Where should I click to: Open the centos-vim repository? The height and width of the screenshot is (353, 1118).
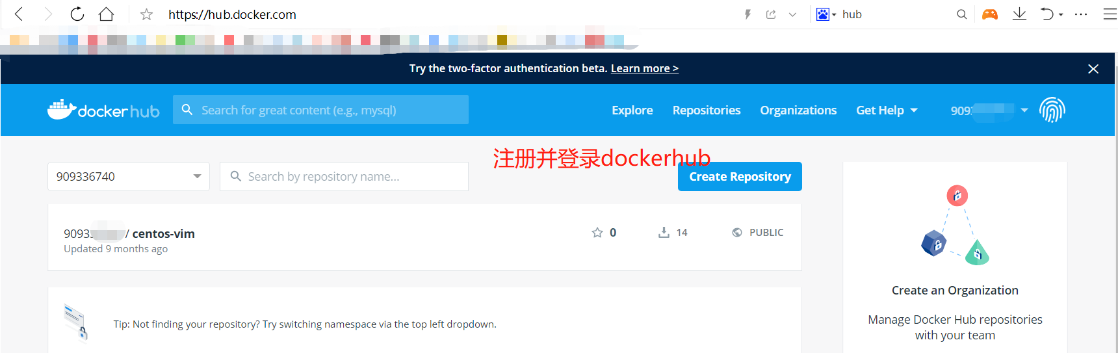pyautogui.click(x=163, y=234)
